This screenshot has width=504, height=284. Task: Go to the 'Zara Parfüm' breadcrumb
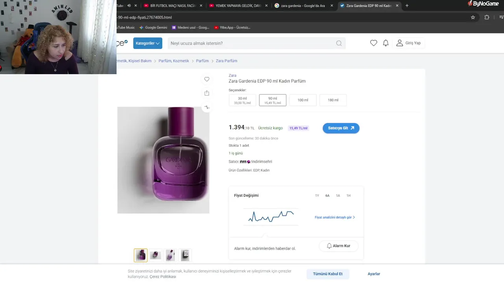pyautogui.click(x=226, y=61)
